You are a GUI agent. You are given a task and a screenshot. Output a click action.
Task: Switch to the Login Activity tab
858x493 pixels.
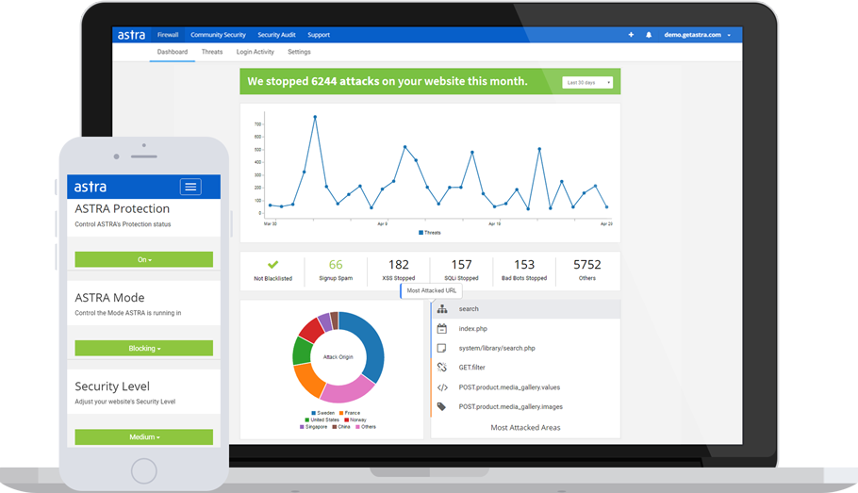pyautogui.click(x=255, y=52)
